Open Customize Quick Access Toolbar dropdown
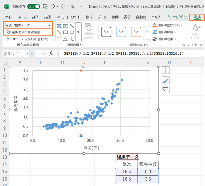 click(81, 7)
